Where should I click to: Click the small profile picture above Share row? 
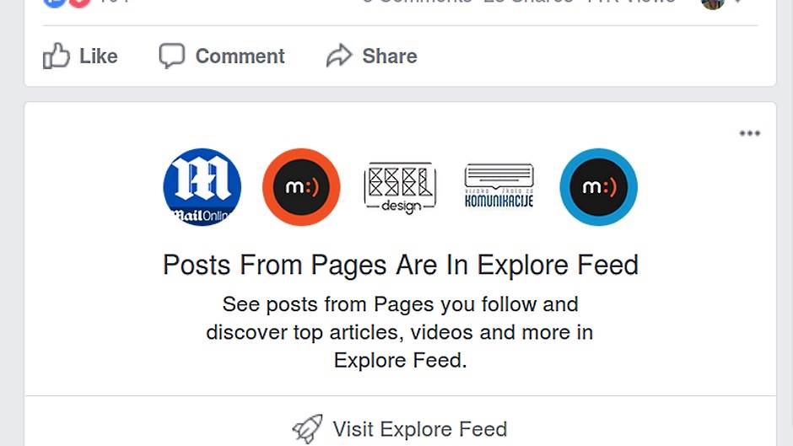point(713,3)
